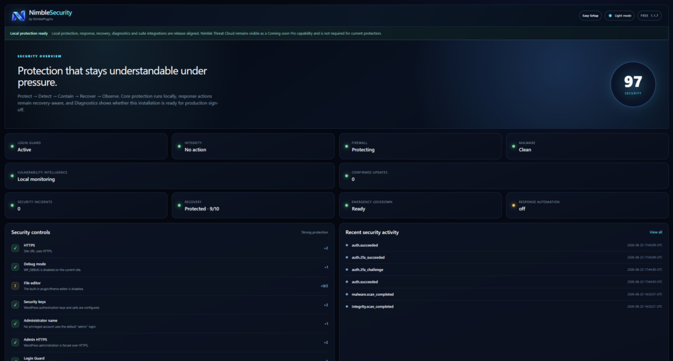Viewport: 673px width, 361px height.
Task: Click the File editor orange warning icon
Action: (15, 286)
